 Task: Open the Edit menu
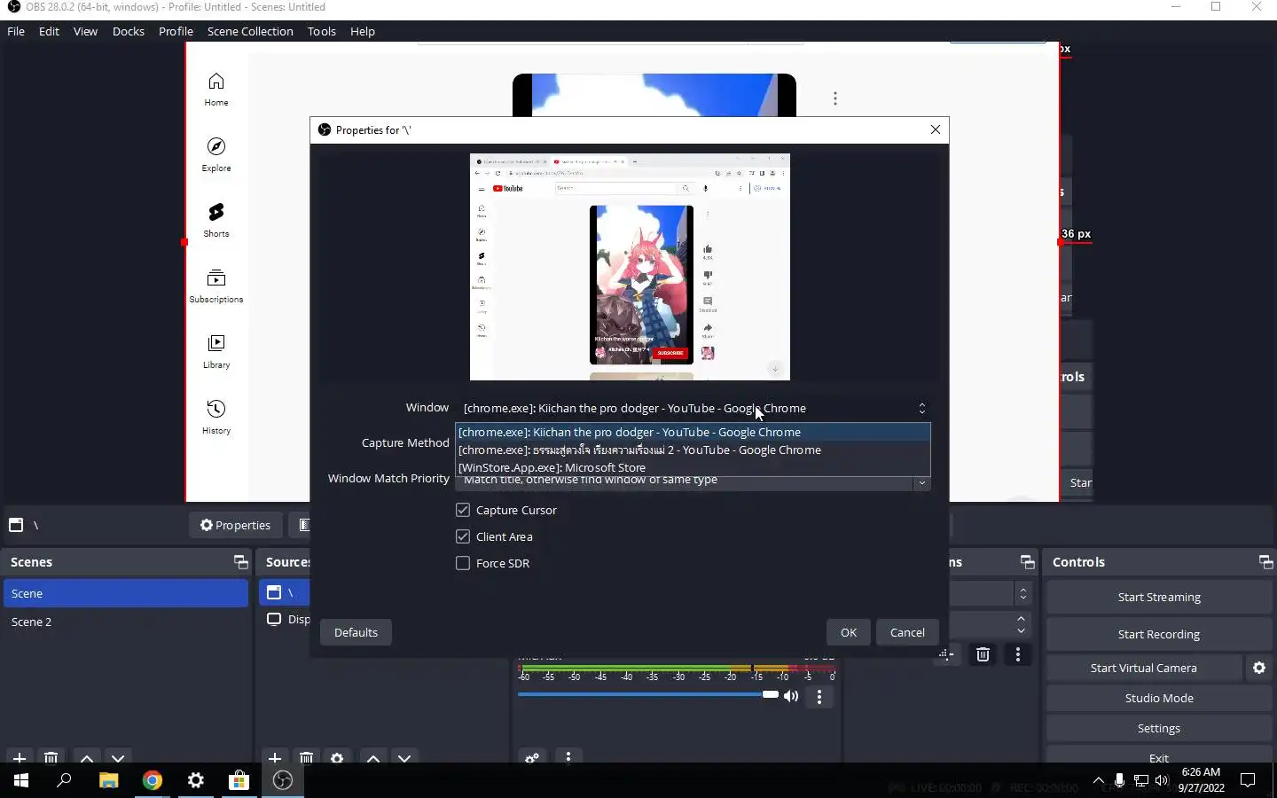[x=49, y=31]
